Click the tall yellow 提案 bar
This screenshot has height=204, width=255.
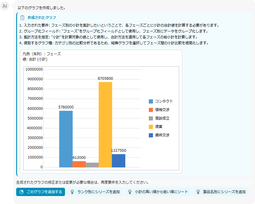(x=105, y=125)
